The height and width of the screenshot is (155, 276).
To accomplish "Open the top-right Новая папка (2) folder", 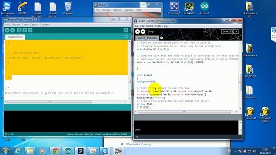I will point(250,9).
